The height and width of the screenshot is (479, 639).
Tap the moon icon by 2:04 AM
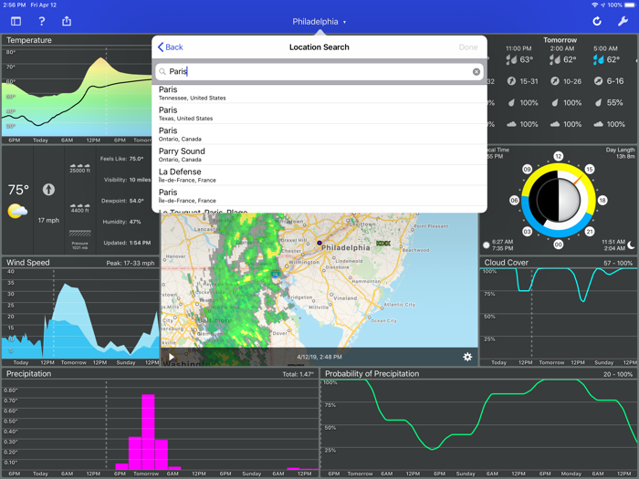coord(631,245)
